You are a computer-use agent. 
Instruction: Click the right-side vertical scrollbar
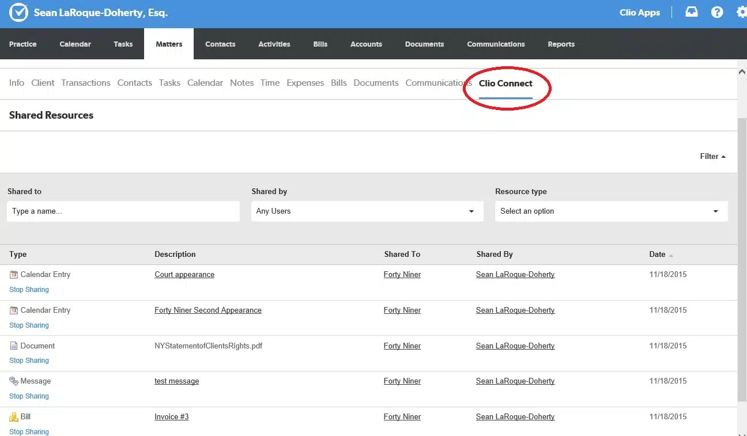743,230
